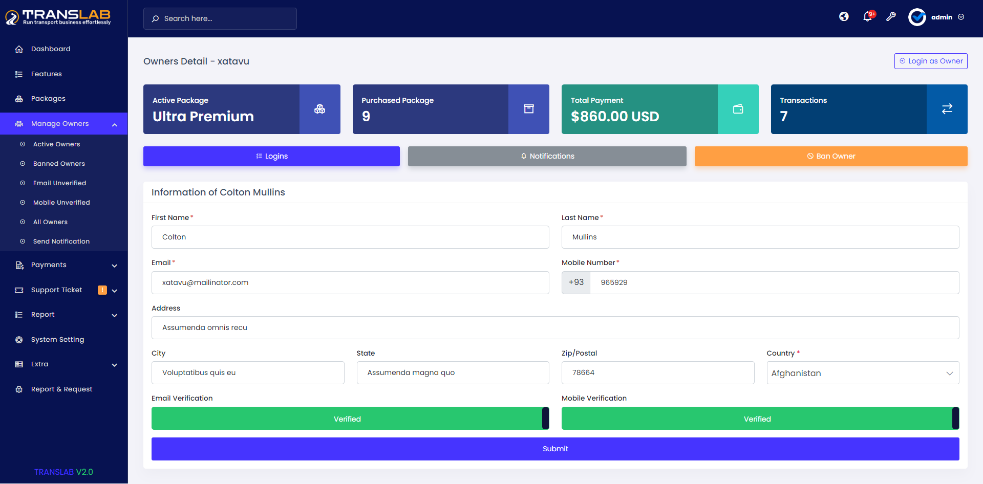The width and height of the screenshot is (983, 484).
Task: Open Banned Owners in sidebar
Action: (x=59, y=164)
